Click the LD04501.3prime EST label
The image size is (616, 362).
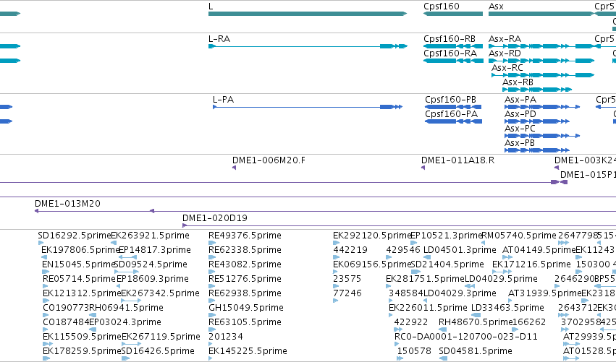coord(460,250)
